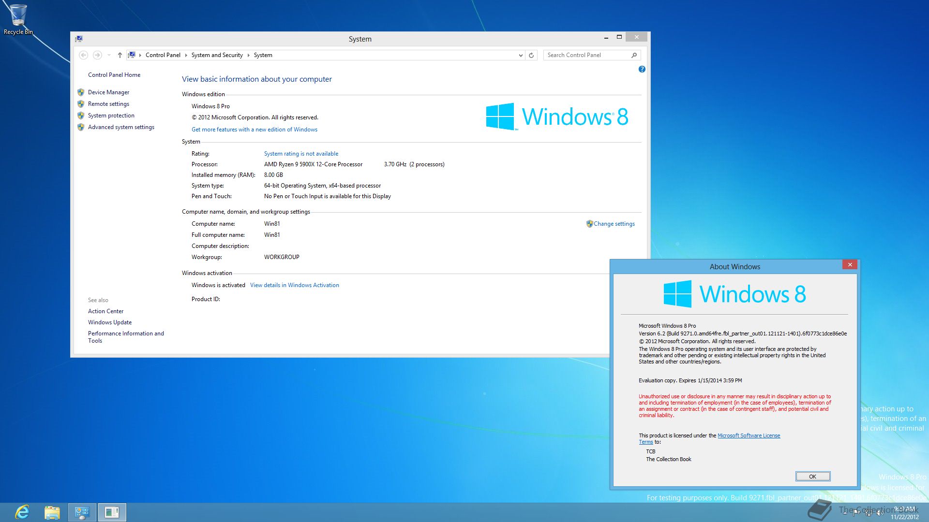The image size is (929, 522).
Task: Click the shield icon beside Change settings
Action: click(589, 224)
